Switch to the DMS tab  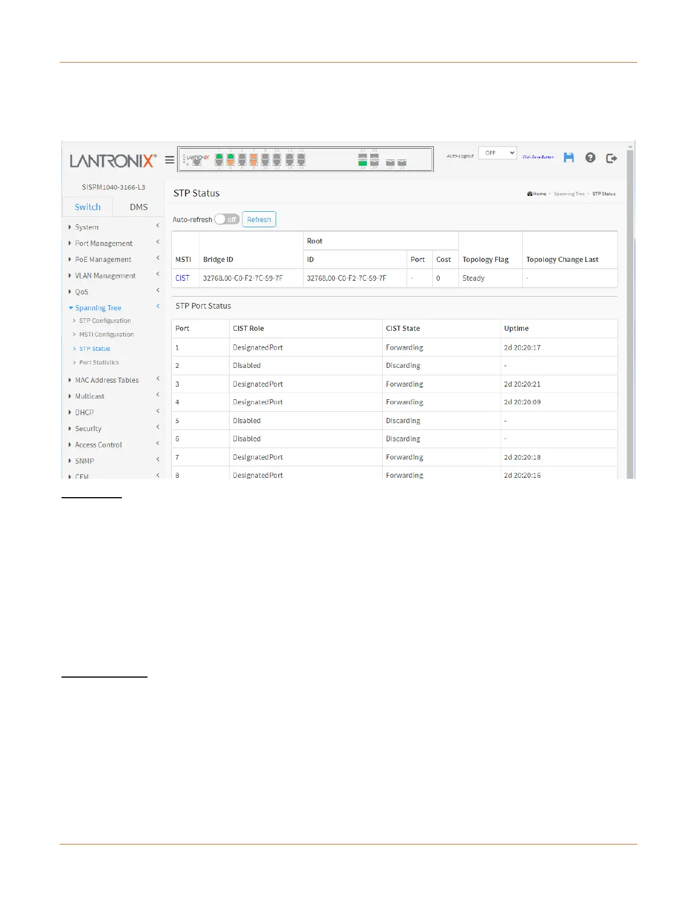click(138, 207)
